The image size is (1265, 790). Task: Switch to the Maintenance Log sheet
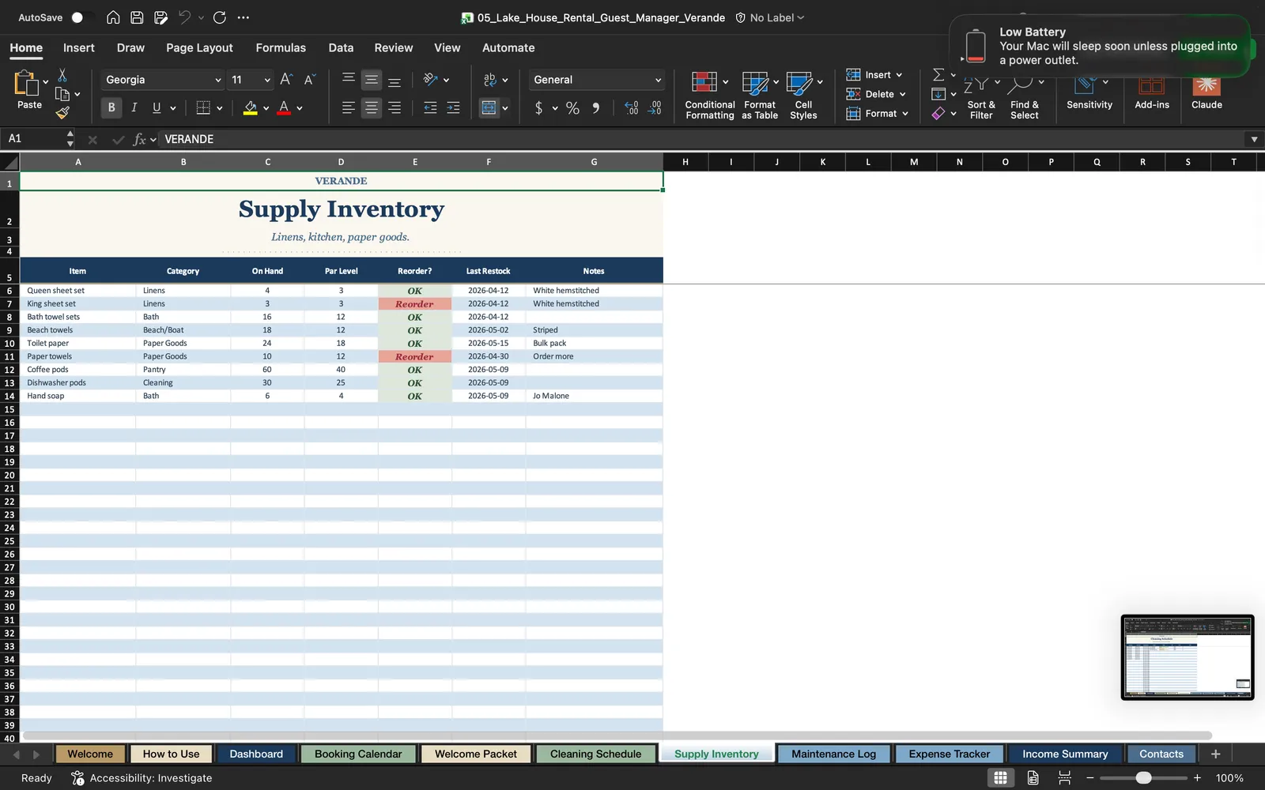(x=833, y=754)
